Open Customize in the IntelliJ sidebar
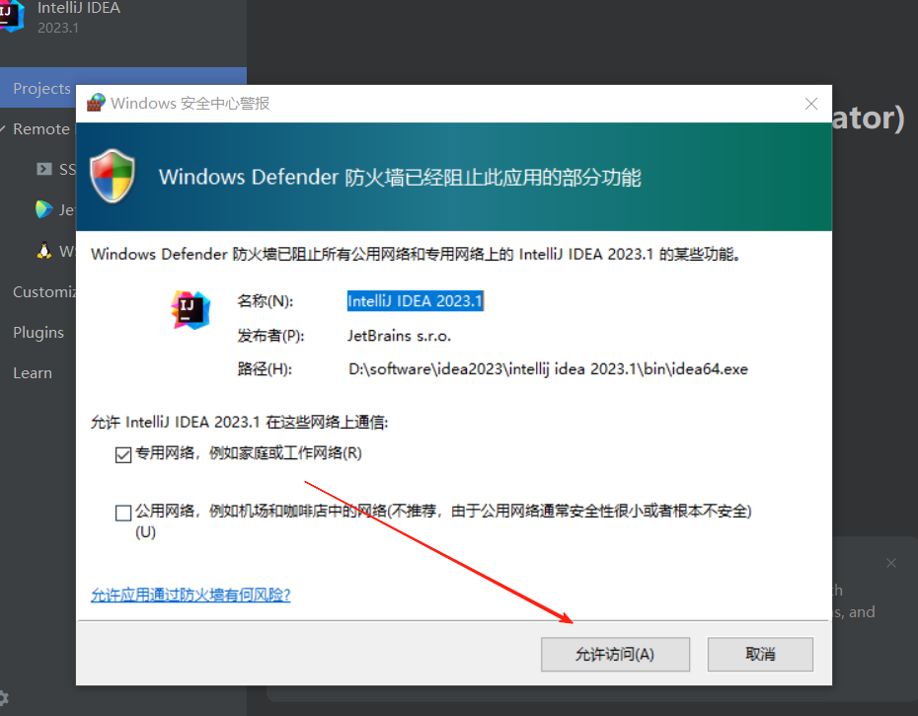This screenshot has width=918, height=716. [44, 291]
